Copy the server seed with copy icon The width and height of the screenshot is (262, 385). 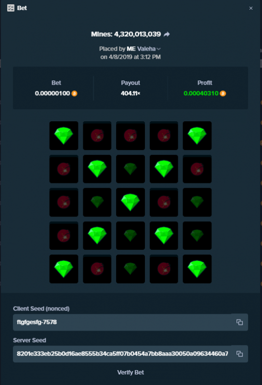click(239, 354)
